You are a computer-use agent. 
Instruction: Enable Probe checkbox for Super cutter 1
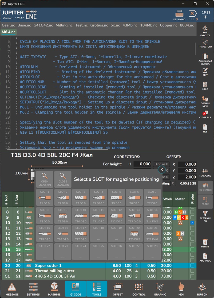pyautogui.click(x=192, y=265)
